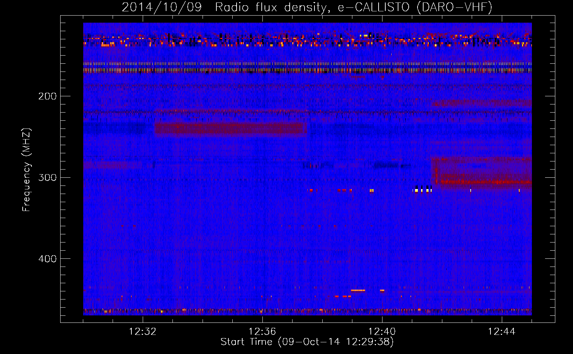Click the plot title '2014/10/09 Radio flux density'
Viewport: 573px width, 354px height.
click(x=307, y=7)
